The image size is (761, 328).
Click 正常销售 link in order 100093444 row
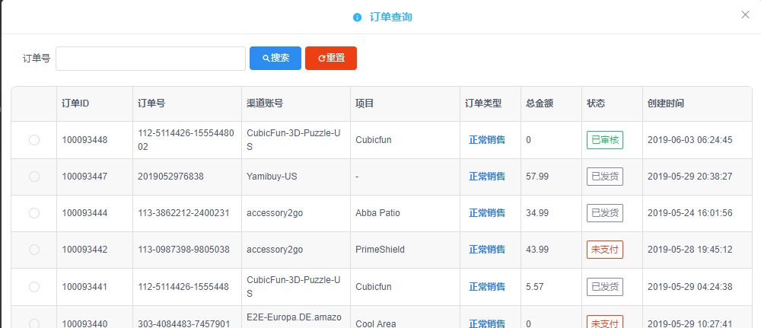(487, 213)
